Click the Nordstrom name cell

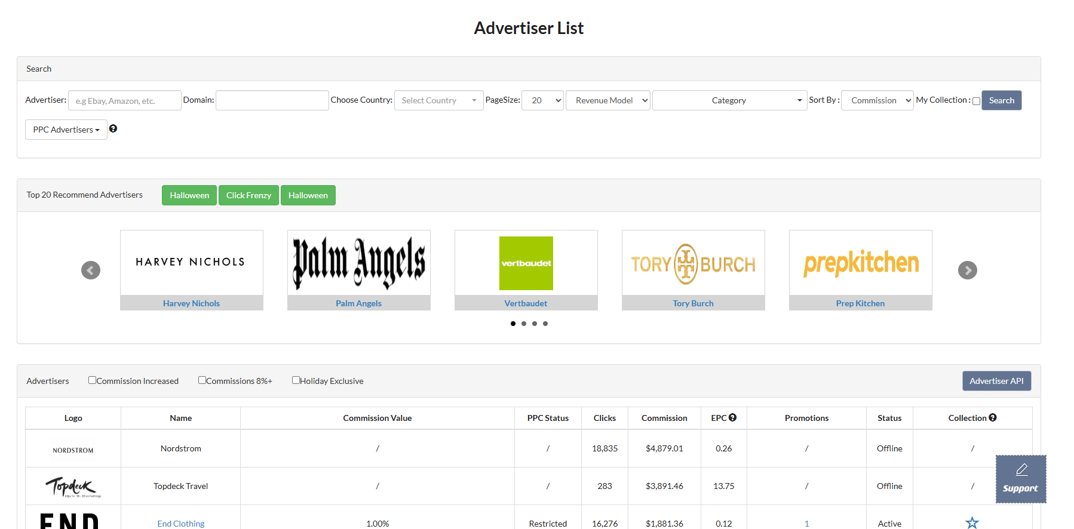[x=181, y=448]
